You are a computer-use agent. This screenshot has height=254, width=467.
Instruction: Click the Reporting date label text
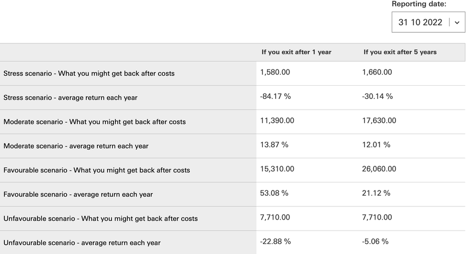pos(419,4)
